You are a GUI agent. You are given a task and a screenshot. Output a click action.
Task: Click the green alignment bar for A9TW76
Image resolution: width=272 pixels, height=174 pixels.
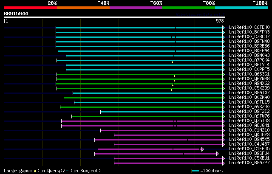[147, 117]
